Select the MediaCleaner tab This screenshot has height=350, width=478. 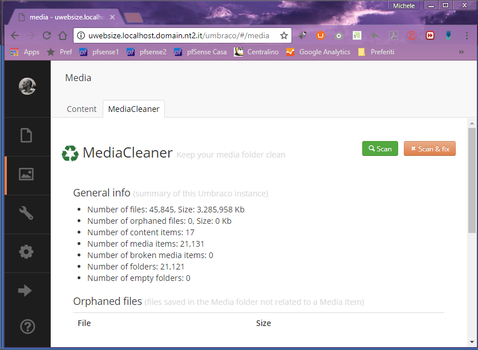pos(134,109)
